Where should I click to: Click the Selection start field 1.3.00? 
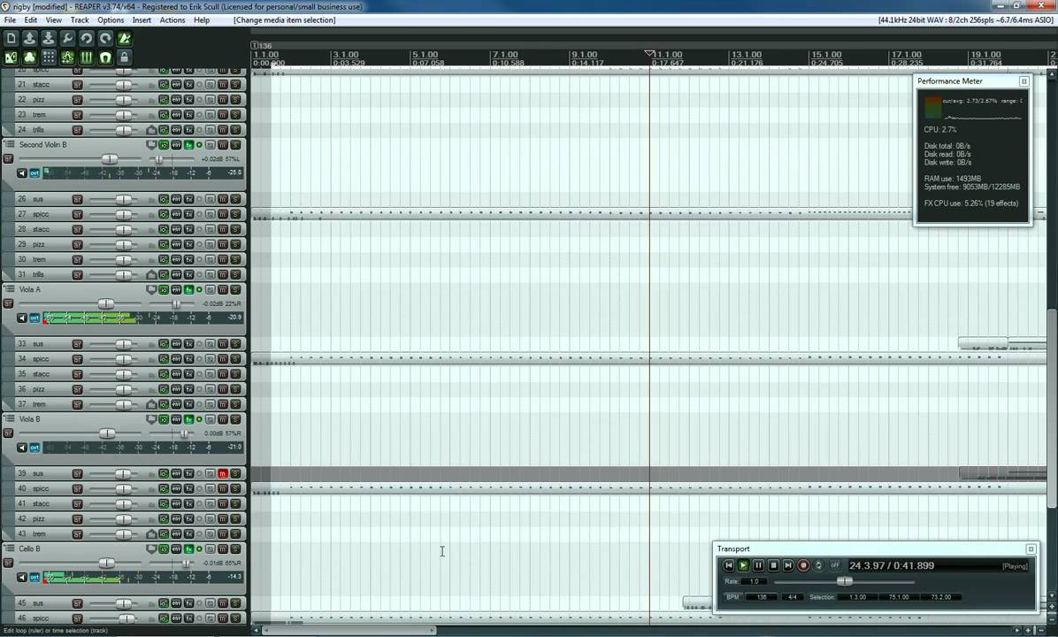857,597
